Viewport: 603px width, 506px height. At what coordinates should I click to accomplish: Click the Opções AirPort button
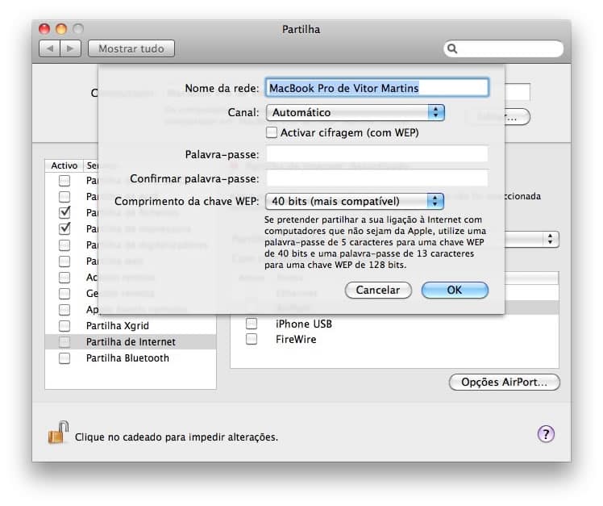pyautogui.click(x=504, y=382)
